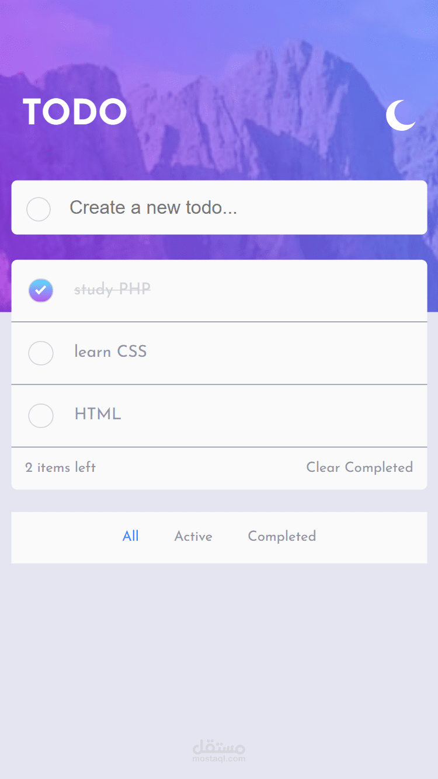Screen dimensions: 438x779
Task: Switch to the Active filter
Action: pos(193,536)
